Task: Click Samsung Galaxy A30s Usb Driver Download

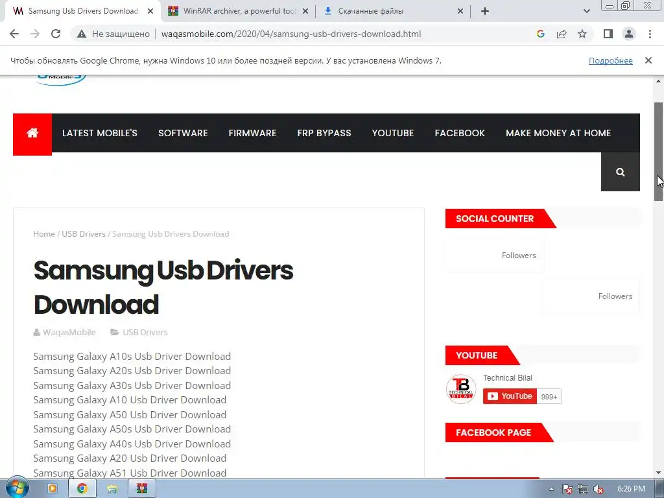Action: [x=132, y=386]
